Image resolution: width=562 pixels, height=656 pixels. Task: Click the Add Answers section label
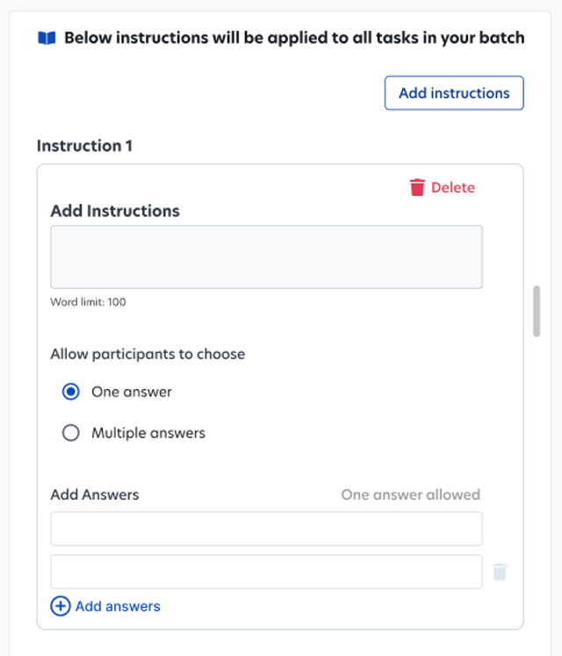click(95, 495)
